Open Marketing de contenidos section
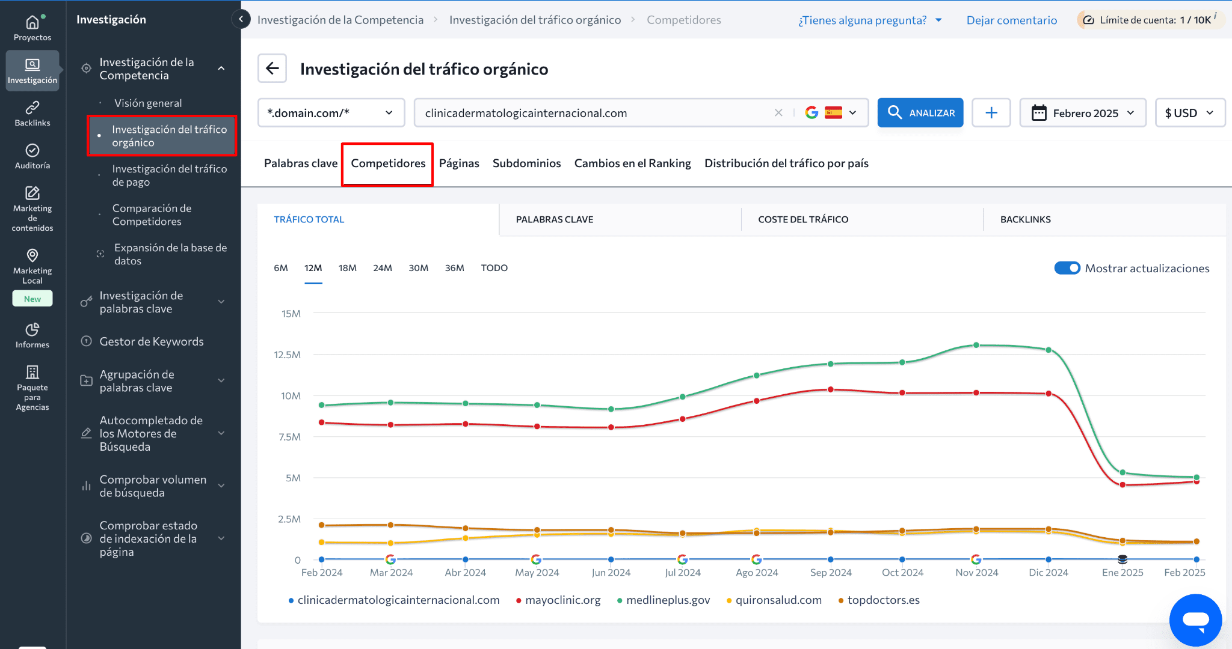1232x649 pixels. pyautogui.click(x=32, y=209)
